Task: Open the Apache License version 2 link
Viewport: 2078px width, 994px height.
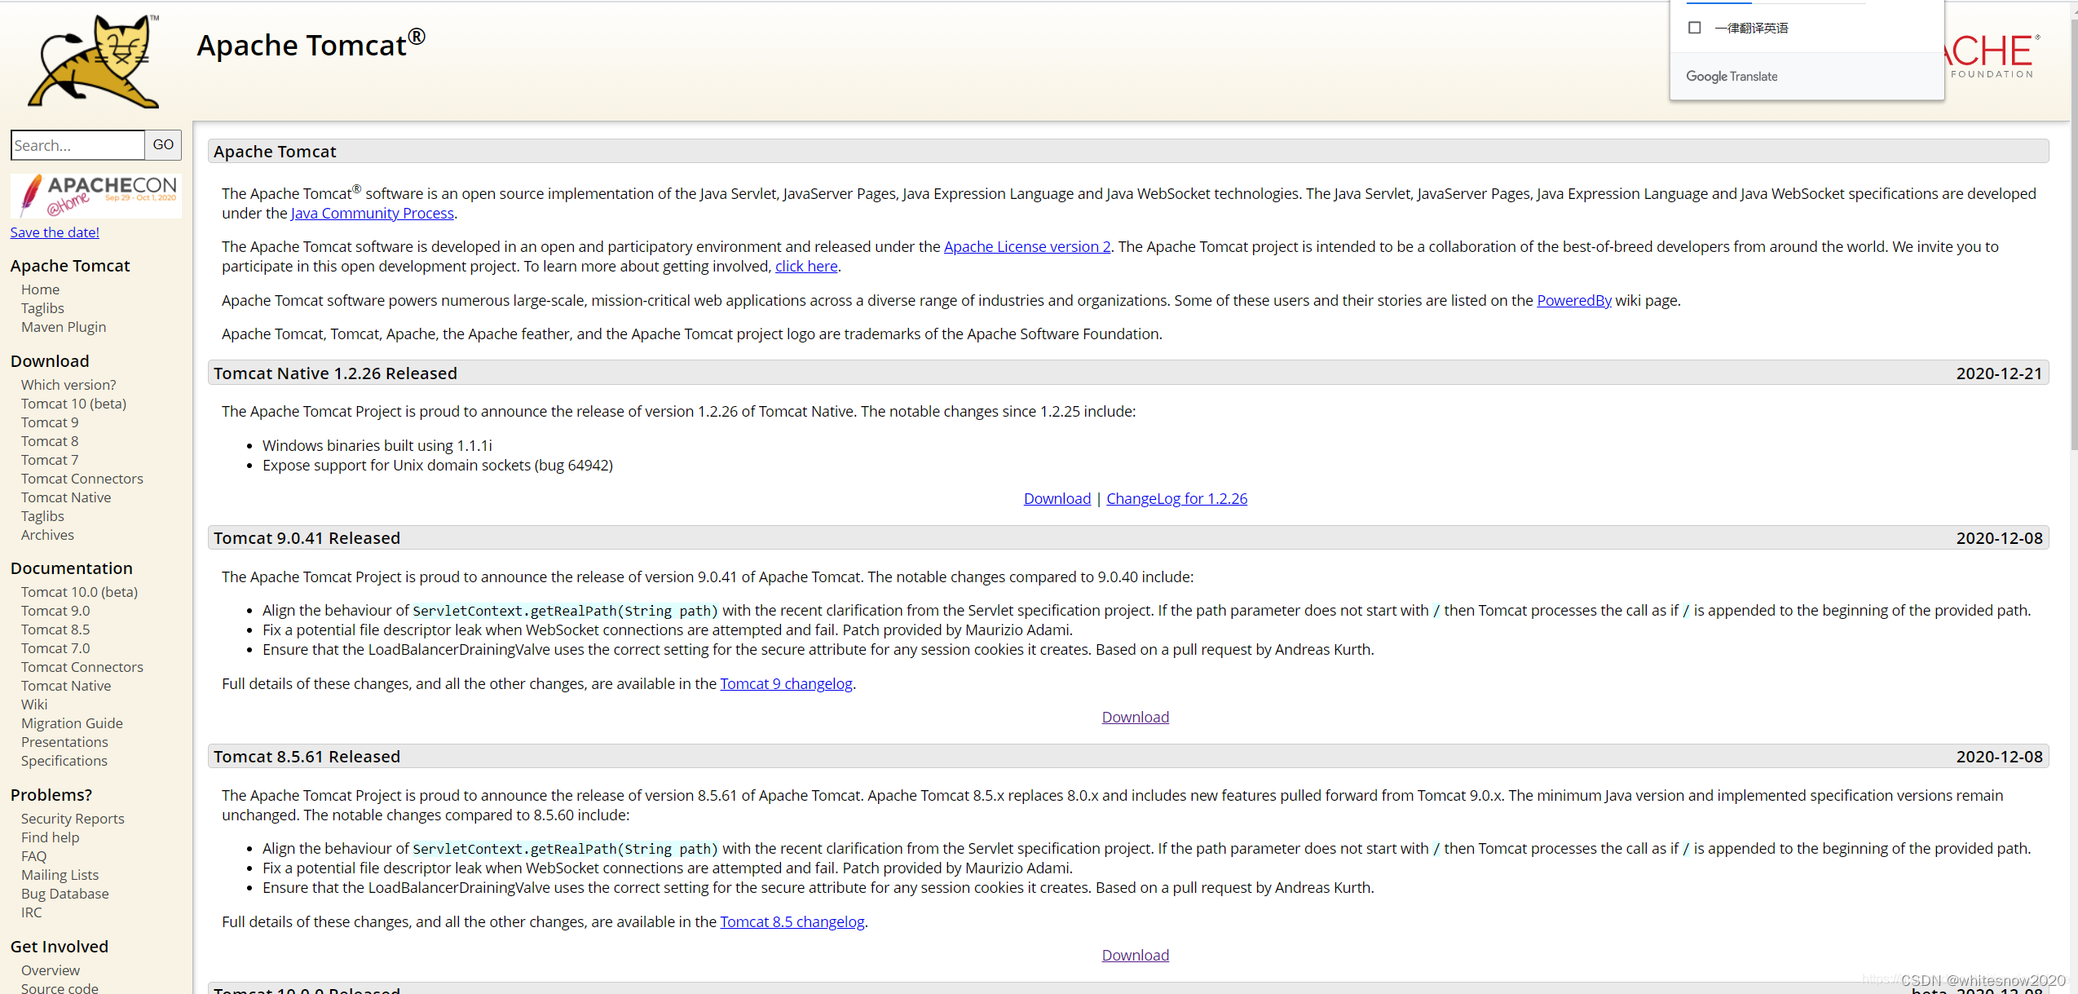Action: (x=1026, y=246)
